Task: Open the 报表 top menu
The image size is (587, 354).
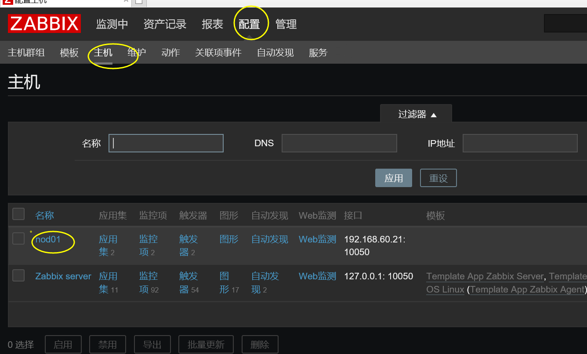Action: click(212, 24)
